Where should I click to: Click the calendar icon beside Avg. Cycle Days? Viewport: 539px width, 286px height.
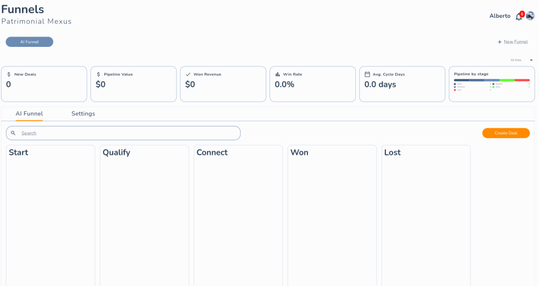click(367, 74)
